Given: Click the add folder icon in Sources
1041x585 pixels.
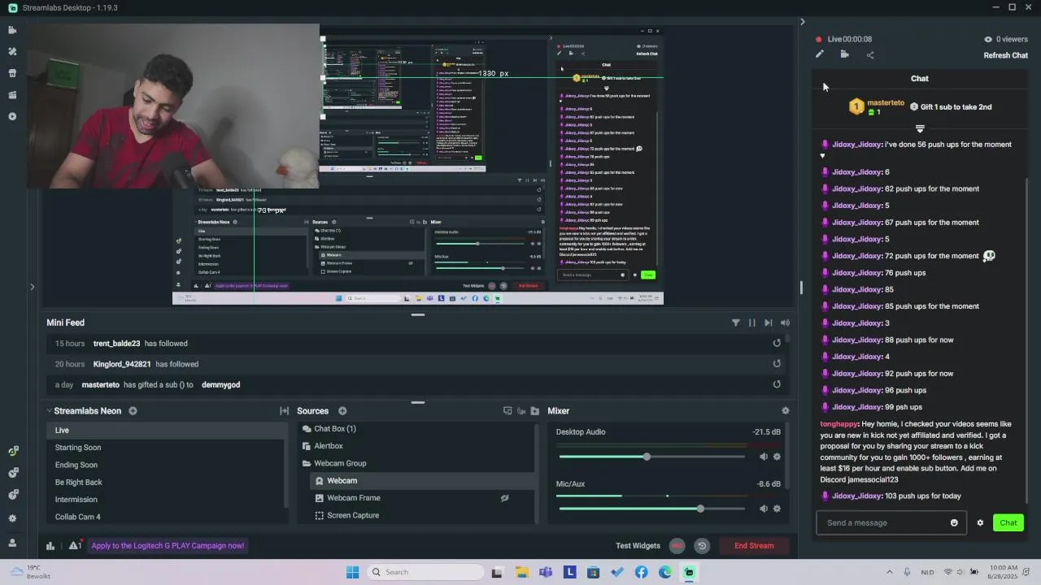Looking at the screenshot, I should [x=535, y=411].
